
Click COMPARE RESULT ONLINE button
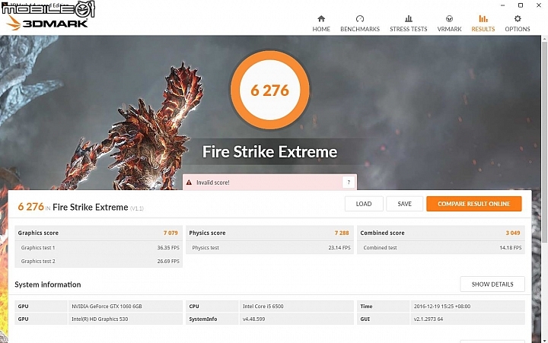tap(474, 204)
